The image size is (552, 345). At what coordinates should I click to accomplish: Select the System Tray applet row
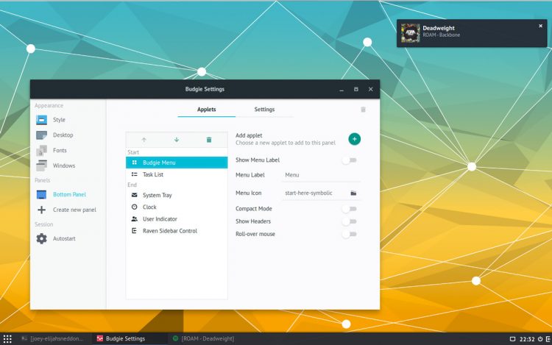177,195
